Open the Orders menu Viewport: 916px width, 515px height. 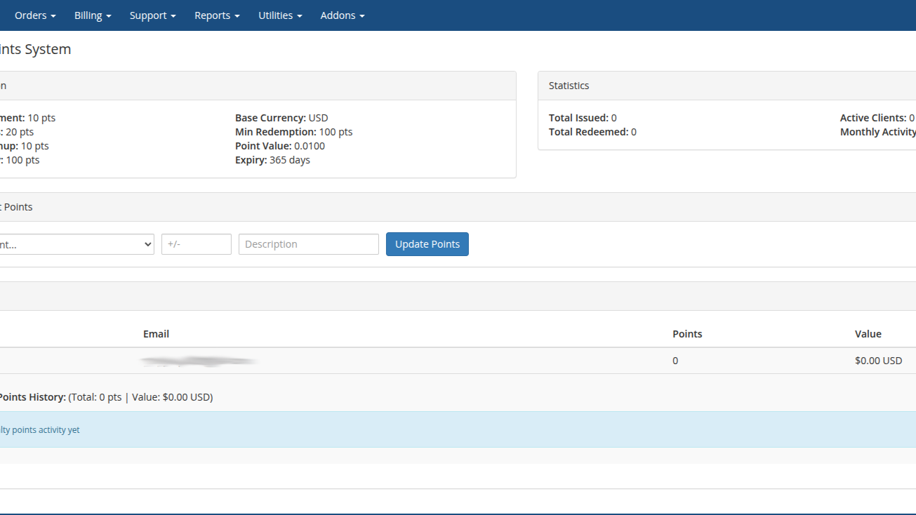pos(35,15)
